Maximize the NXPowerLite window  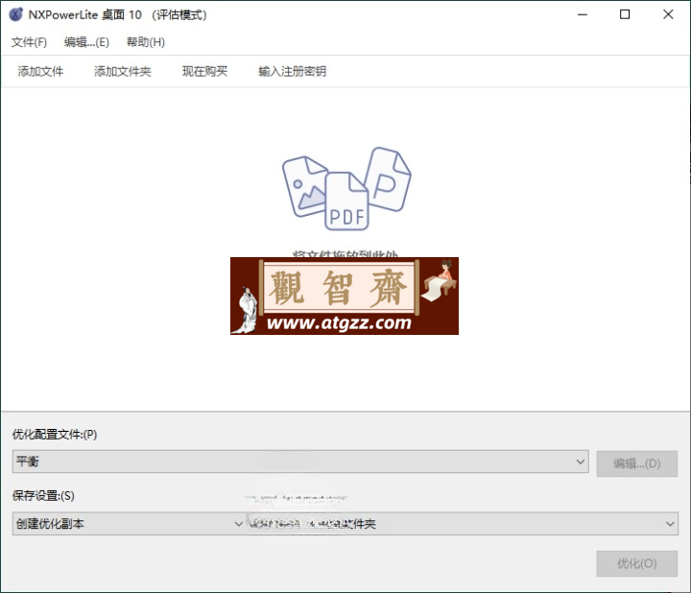pyautogui.click(x=625, y=14)
